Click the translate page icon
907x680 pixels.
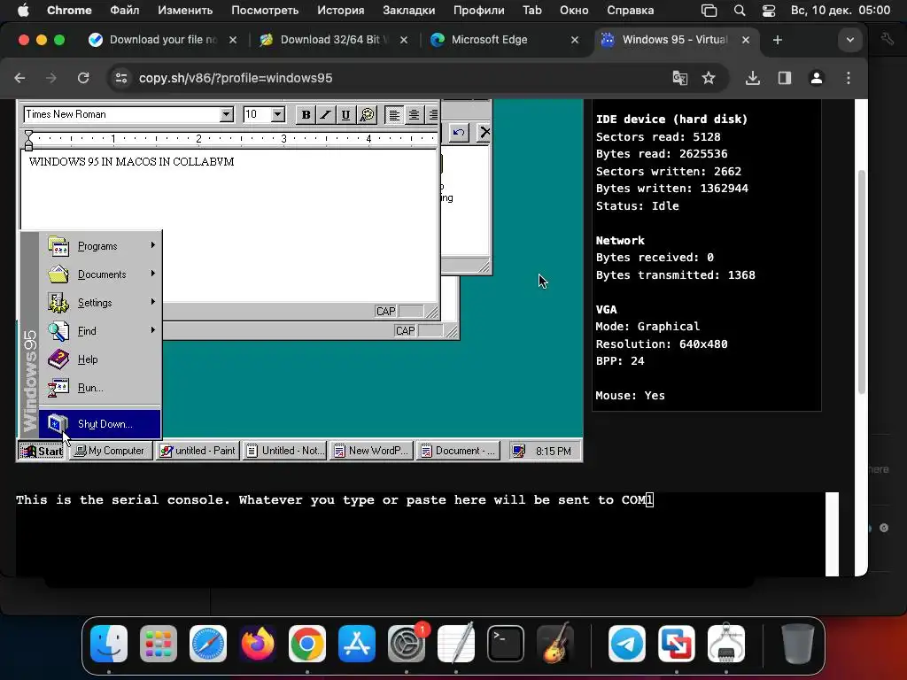(680, 78)
